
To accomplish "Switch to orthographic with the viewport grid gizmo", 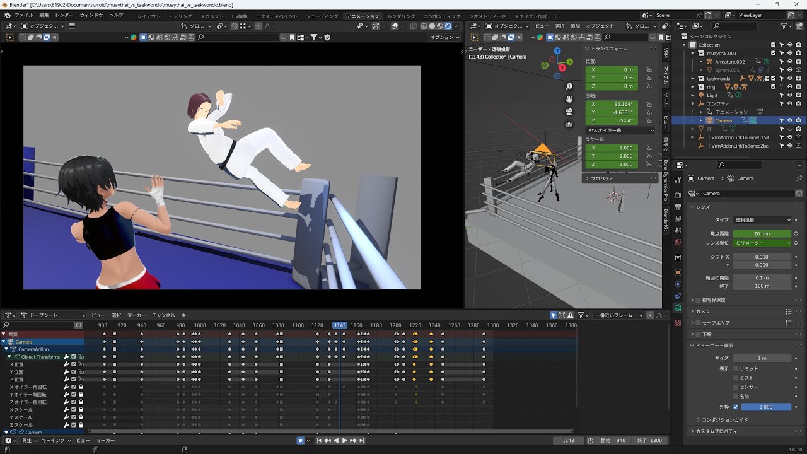I will pyautogui.click(x=569, y=124).
